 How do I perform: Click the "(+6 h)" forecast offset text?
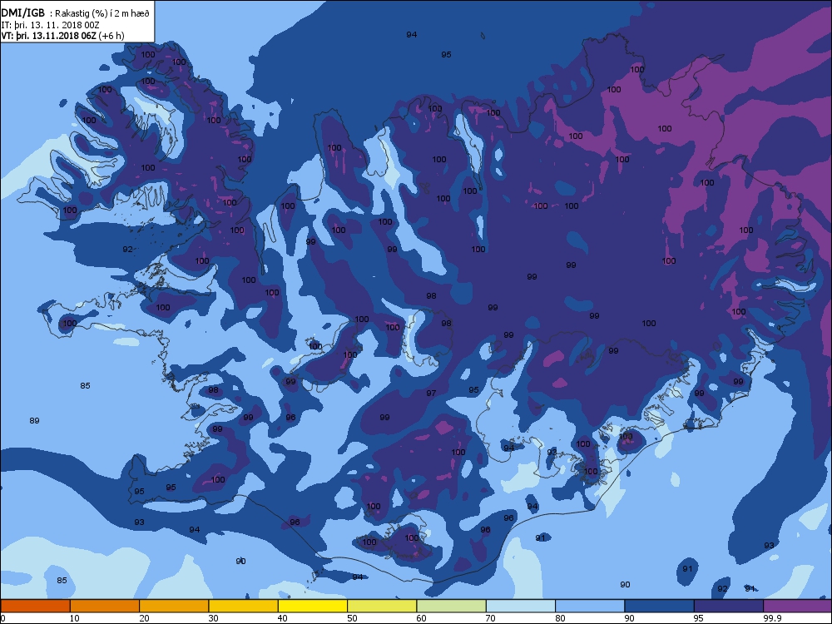(112, 36)
